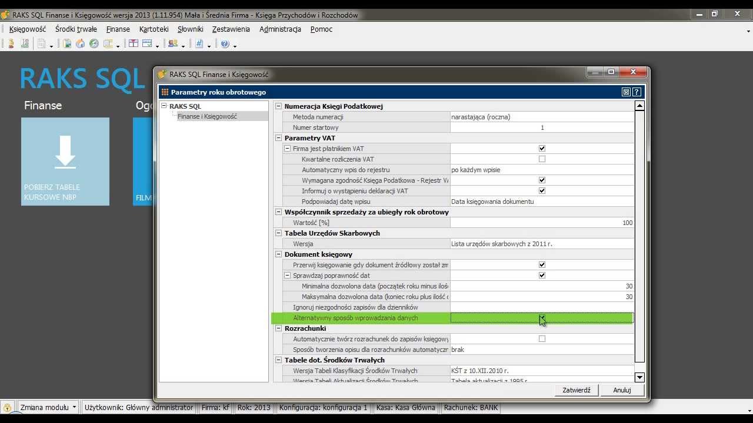Screen dimensions: 753x423
Task: Click the Anuluj button
Action: 622,390
